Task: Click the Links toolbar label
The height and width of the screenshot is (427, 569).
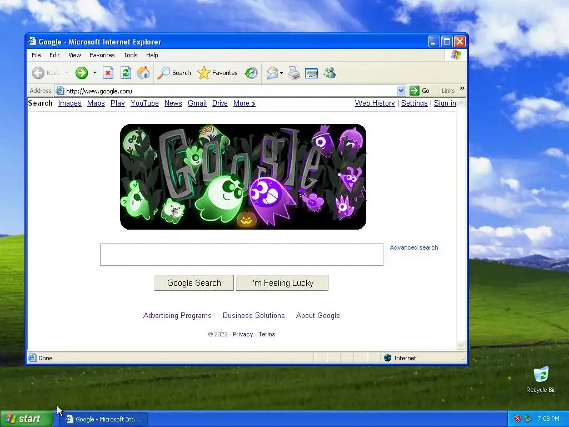Action: pyautogui.click(x=448, y=91)
